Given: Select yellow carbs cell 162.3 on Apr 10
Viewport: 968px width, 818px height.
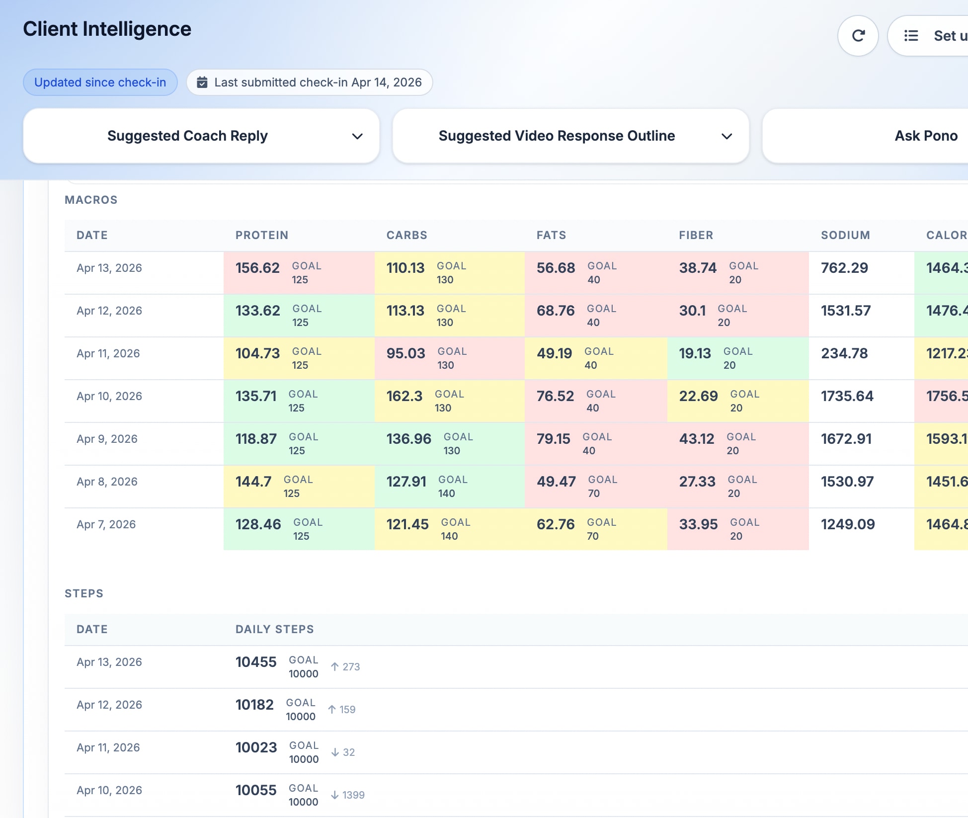Looking at the screenshot, I should (x=404, y=396).
